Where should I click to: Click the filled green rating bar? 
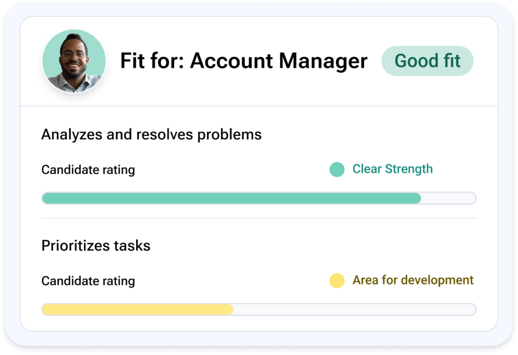point(231,198)
